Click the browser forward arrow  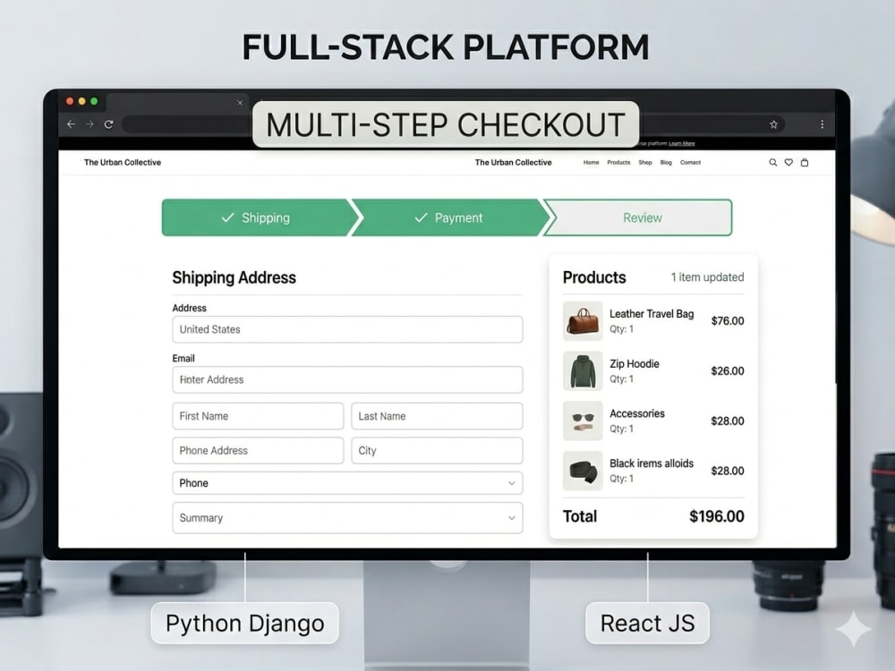(89, 123)
